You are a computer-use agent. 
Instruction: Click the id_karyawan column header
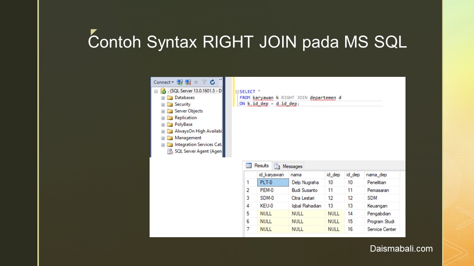(271, 175)
